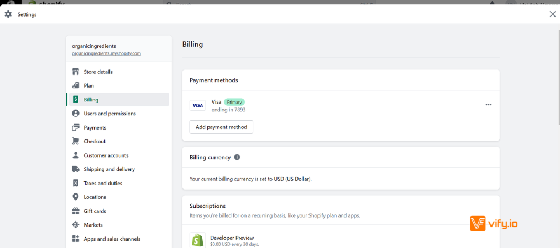Screen dimensions: 560x248
Task: Click the Primary badge next to Visa
Action: 234,102
